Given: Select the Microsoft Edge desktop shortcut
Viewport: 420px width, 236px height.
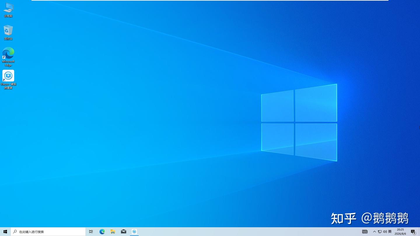Looking at the screenshot, I should tap(8, 57).
